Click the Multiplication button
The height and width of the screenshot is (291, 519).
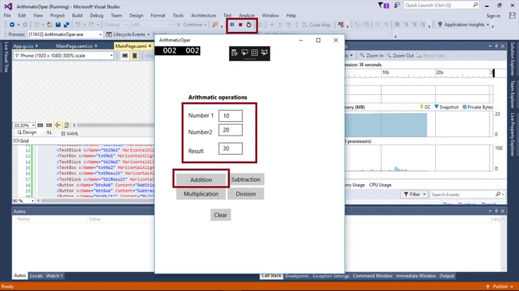click(201, 194)
